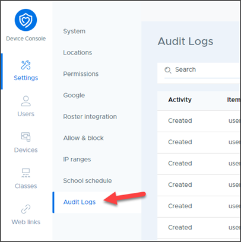
Task: Select the Users person icon
Action: (26, 101)
